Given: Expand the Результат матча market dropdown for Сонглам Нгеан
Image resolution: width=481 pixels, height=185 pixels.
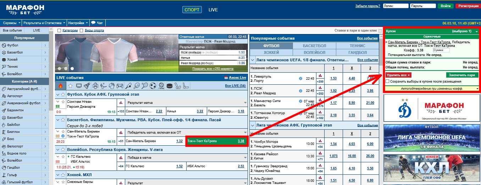Looking at the screenshot, I should tap(186, 103).
